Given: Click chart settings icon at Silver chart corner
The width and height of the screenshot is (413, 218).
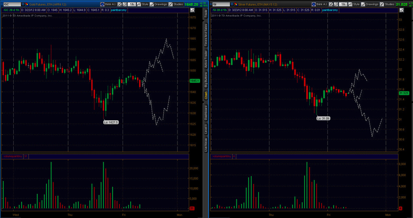Looking at the screenshot, I should [401, 10].
